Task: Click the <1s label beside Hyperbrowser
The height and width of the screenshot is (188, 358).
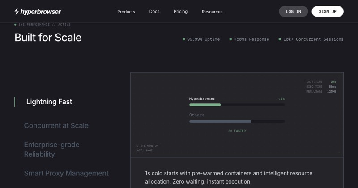Action: click(281, 99)
